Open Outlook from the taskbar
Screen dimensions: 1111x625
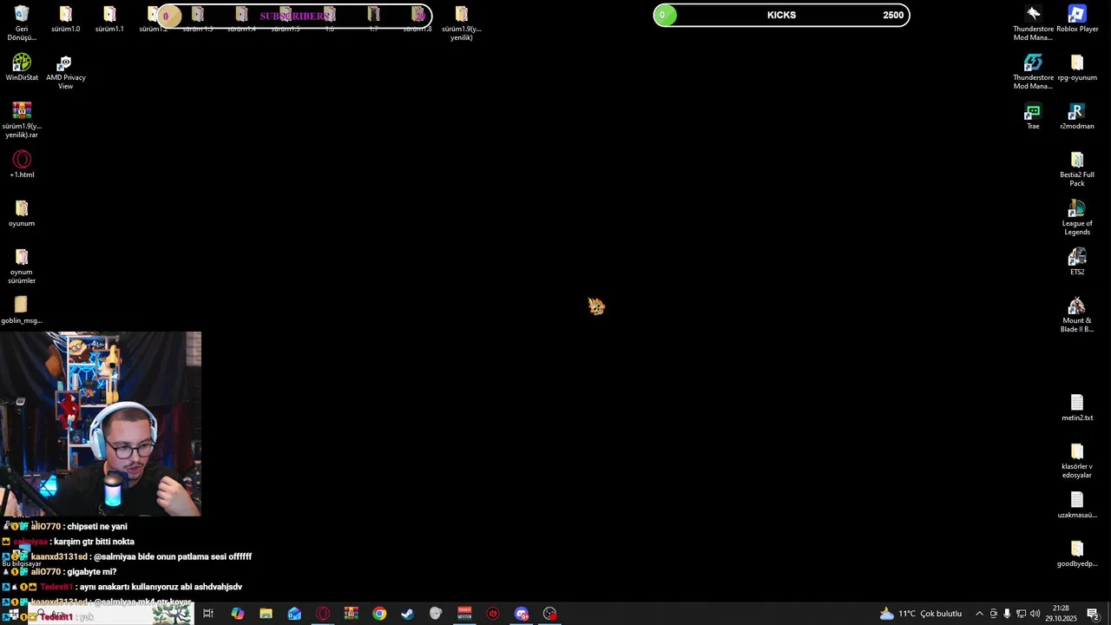[294, 614]
